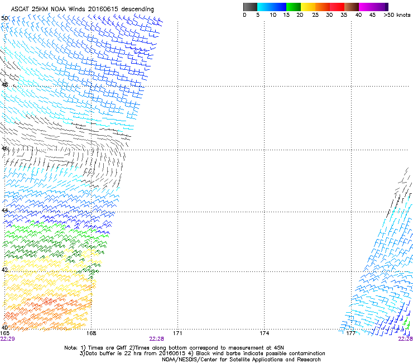Click the note 'Data buffer is 22 hrs from 20160615'
413x363 pixels.
[135, 354]
